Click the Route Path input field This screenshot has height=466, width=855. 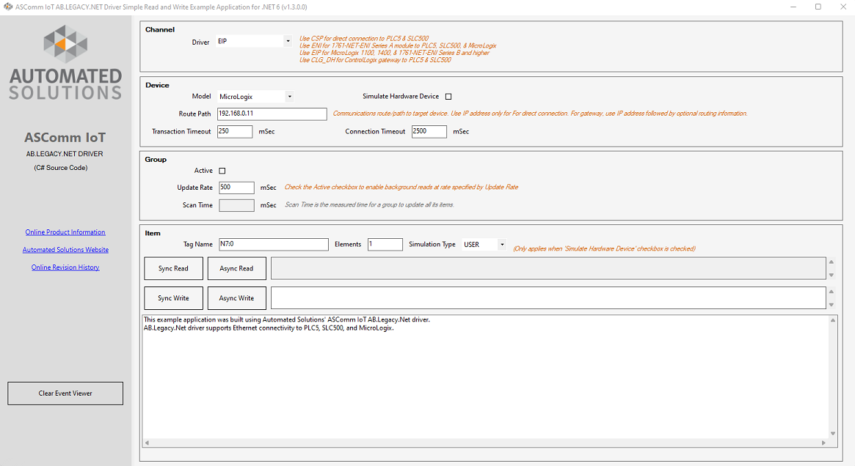pos(272,114)
